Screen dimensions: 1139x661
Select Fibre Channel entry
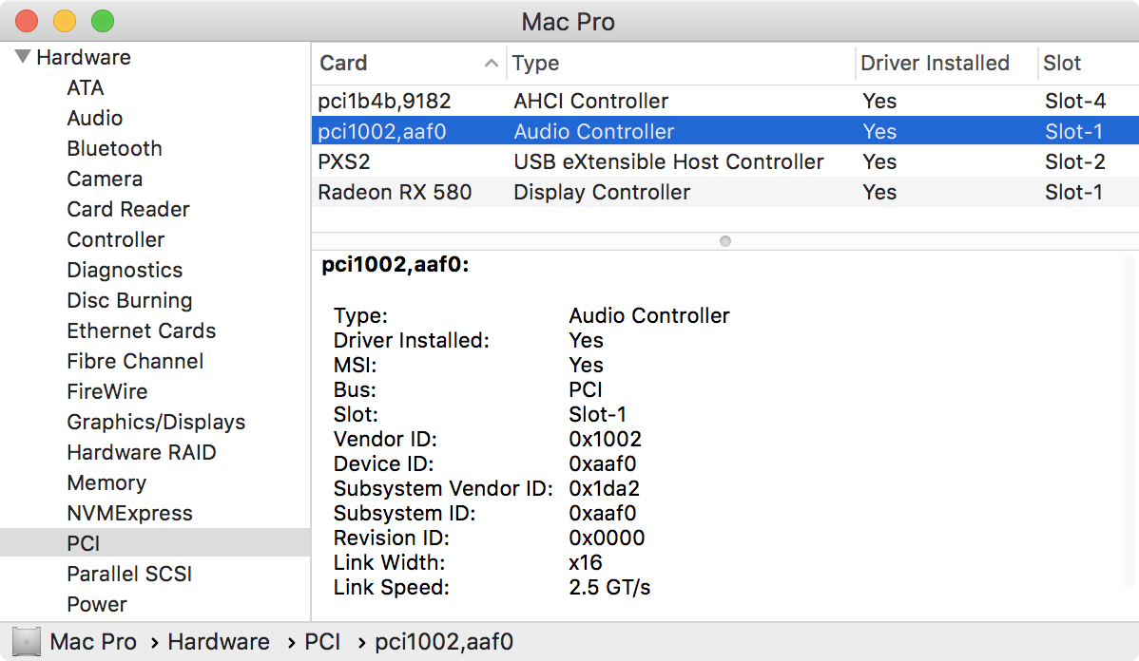135,361
